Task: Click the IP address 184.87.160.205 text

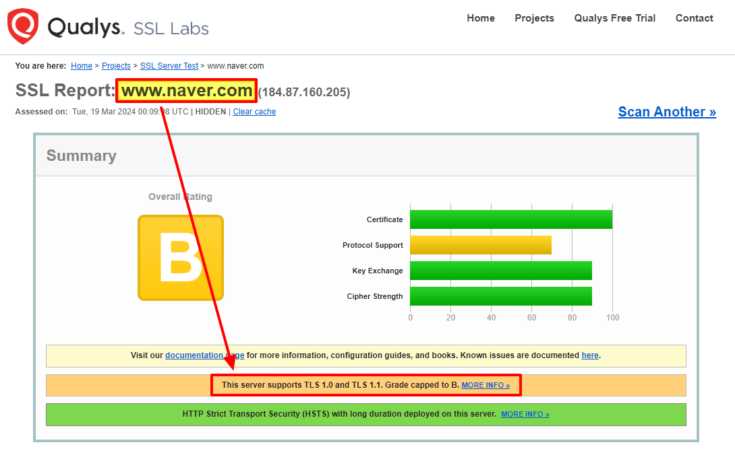Action: pos(304,92)
